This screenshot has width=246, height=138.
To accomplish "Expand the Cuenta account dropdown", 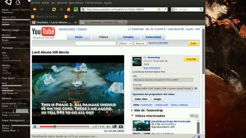I will 160,29.
